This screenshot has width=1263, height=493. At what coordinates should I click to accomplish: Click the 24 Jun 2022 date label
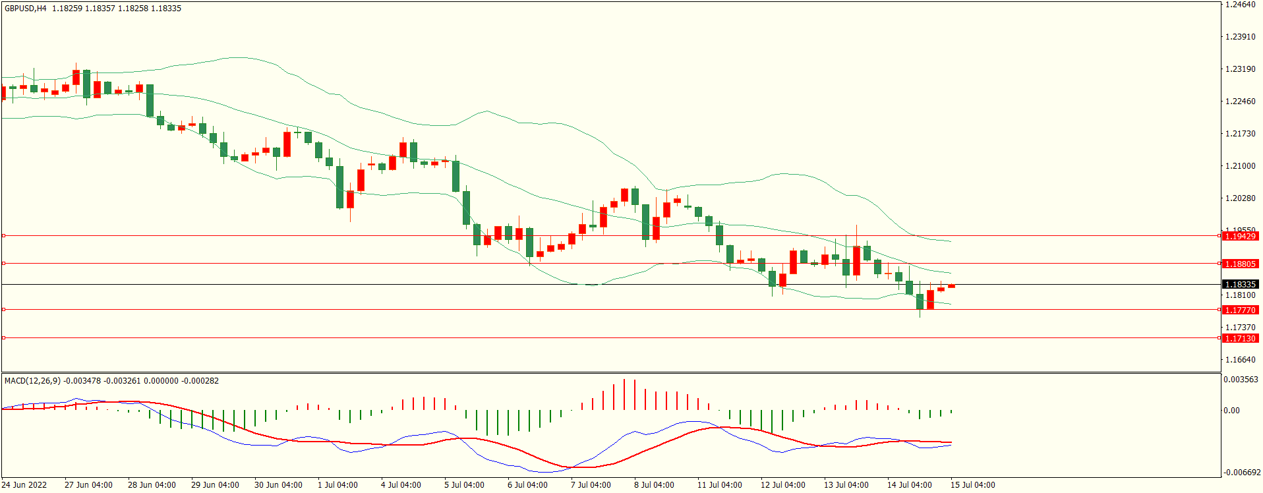point(24,485)
